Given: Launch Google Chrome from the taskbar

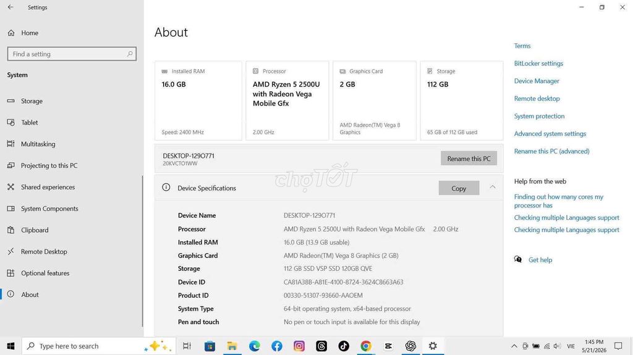Looking at the screenshot, I should pos(366,346).
